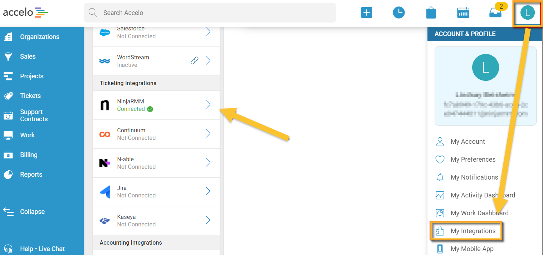
Task: Click the WordStream connection link icon
Action: [194, 60]
